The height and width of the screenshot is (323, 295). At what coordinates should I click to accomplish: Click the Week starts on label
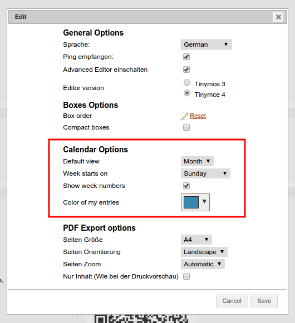pyautogui.click(x=85, y=173)
